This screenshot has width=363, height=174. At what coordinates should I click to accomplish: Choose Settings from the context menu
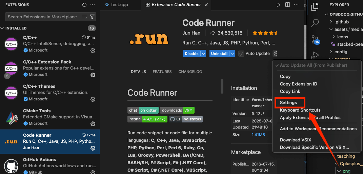tap(288, 103)
